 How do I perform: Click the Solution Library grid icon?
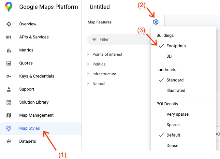(x=9, y=102)
